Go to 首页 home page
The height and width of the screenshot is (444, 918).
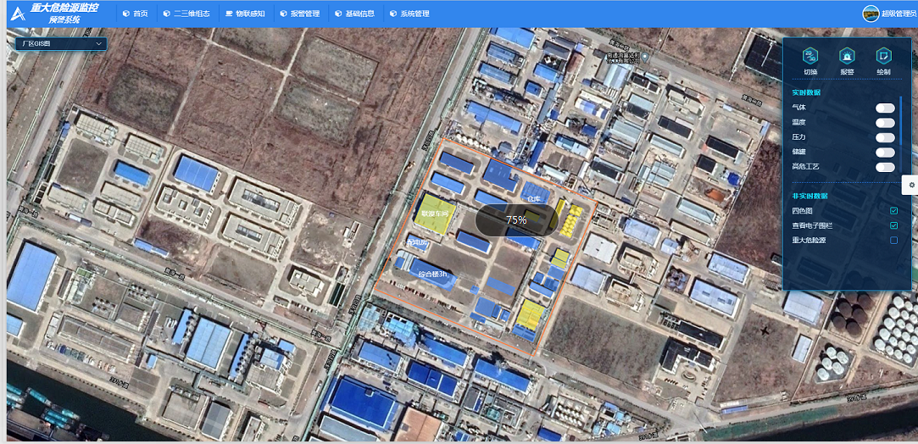click(136, 14)
